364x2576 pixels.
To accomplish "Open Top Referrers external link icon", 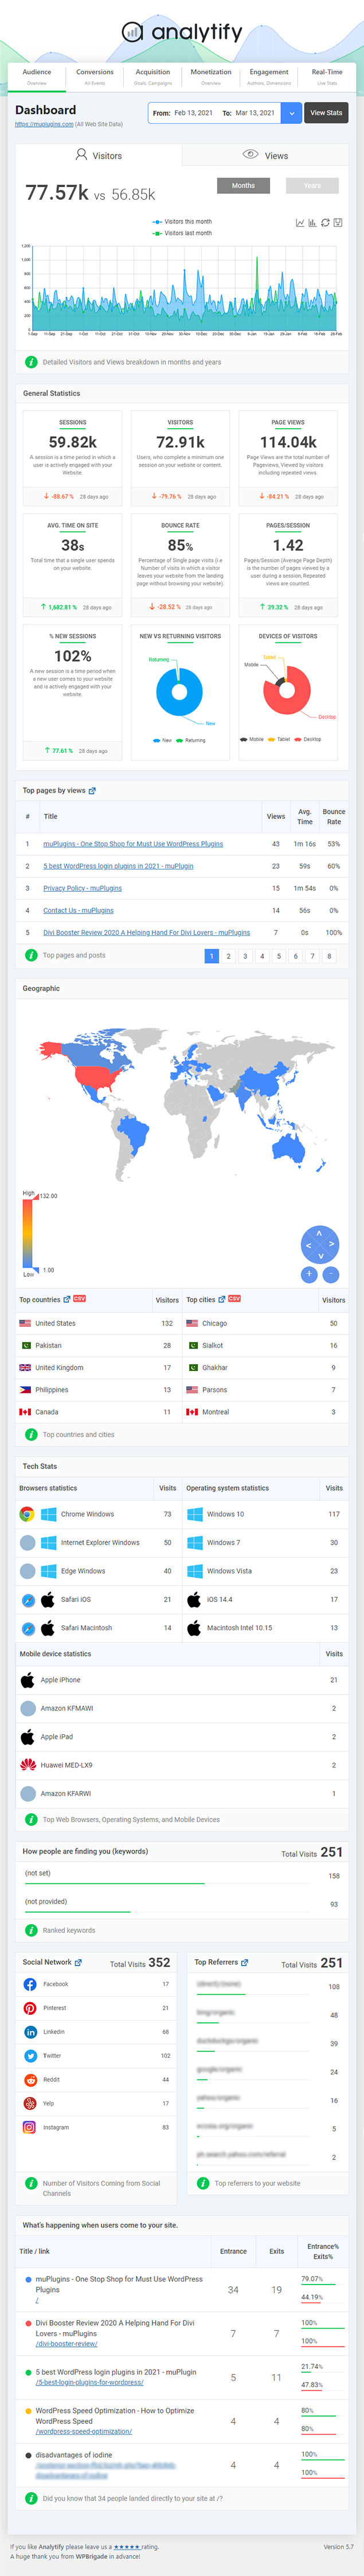I will point(244,1962).
